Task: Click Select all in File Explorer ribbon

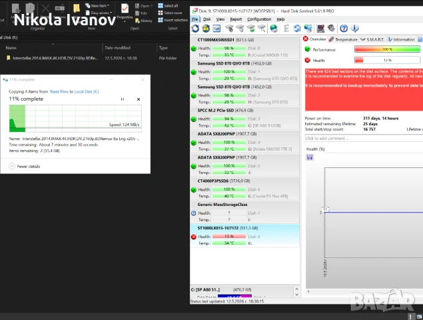Action: pyautogui.click(x=168, y=6)
